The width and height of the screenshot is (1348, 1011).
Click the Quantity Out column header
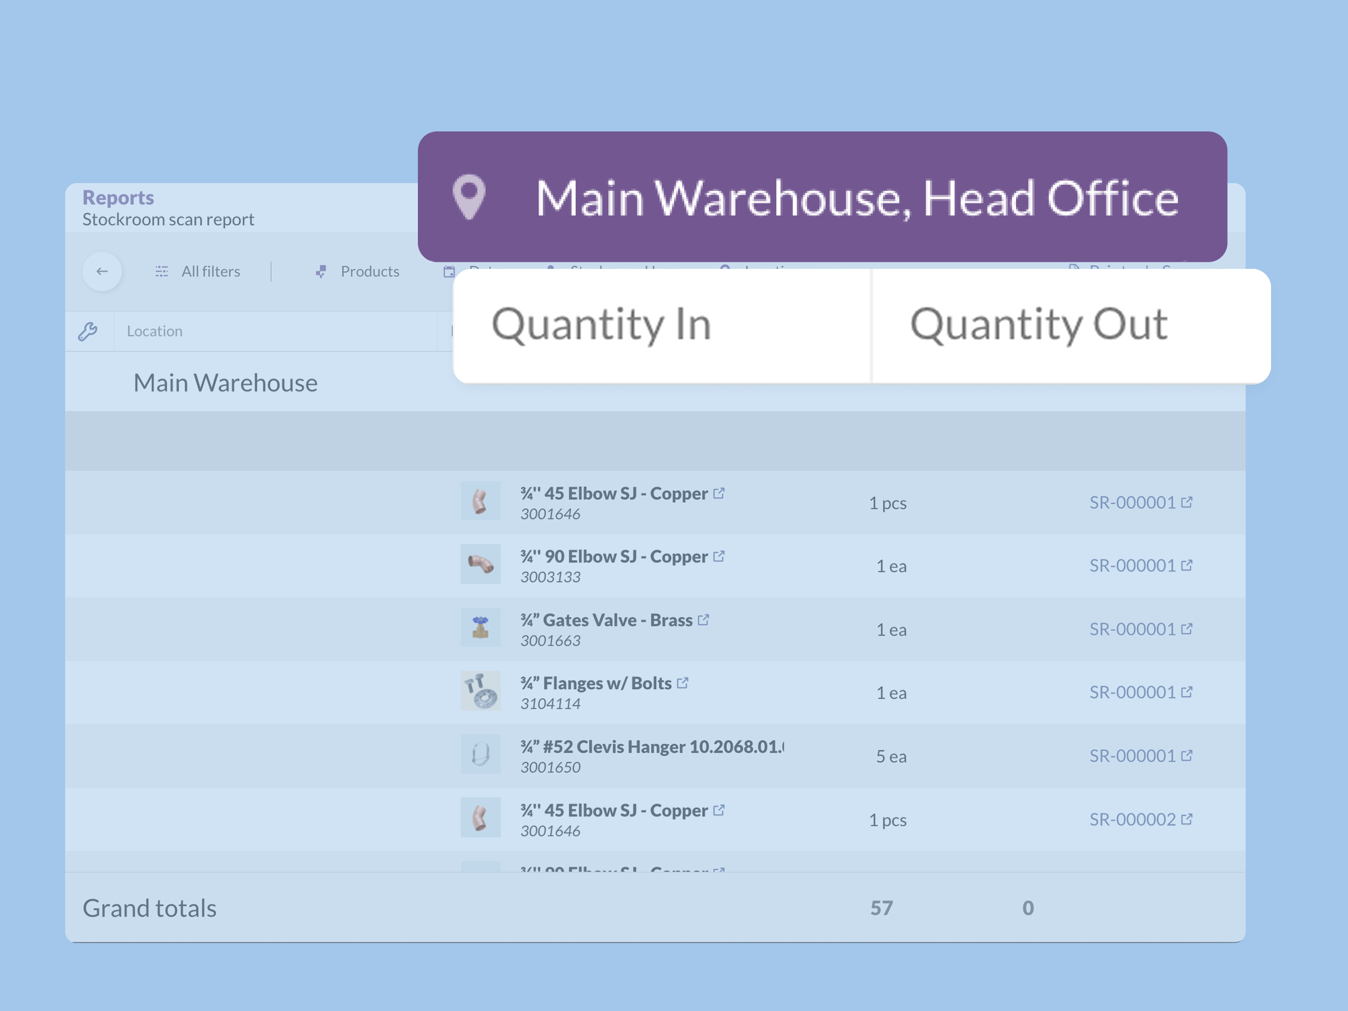click(x=1039, y=325)
